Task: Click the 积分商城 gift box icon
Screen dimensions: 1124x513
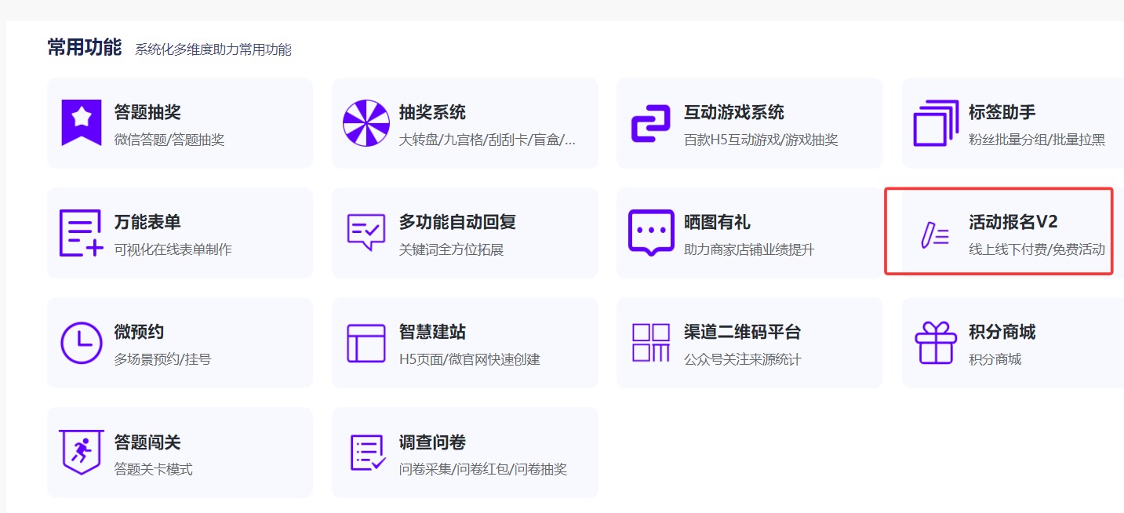Action: pos(936,343)
